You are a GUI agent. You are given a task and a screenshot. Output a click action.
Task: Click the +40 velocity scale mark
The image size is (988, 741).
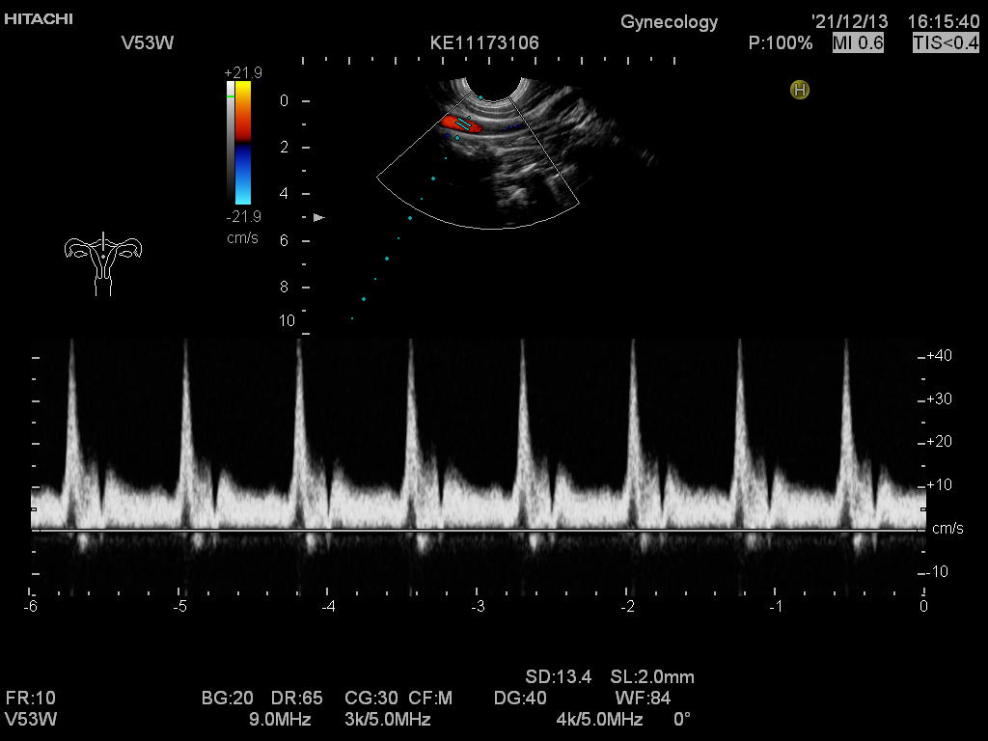939,355
